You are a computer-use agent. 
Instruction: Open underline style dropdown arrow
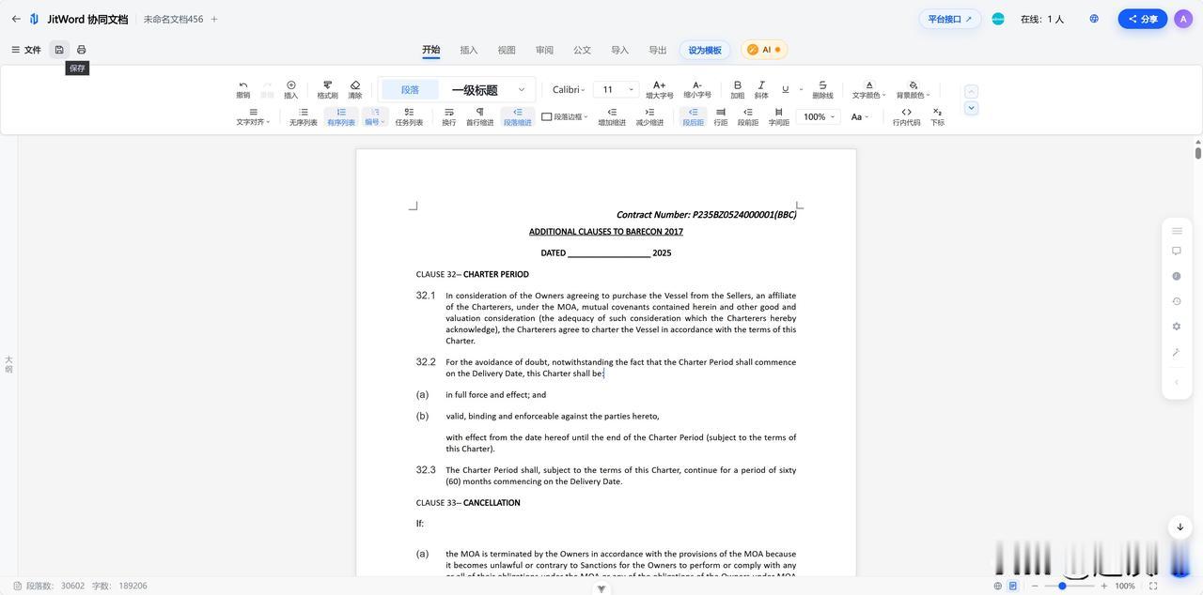coord(802,90)
